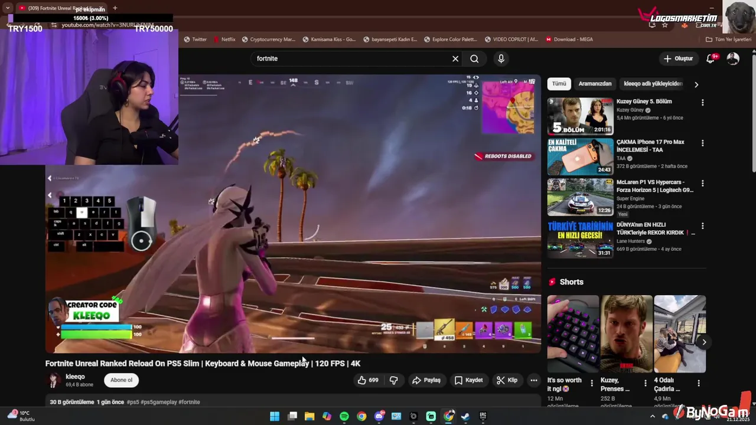The height and width of the screenshot is (425, 756).
Task: Open File Explorer from the taskbar
Action: (x=309, y=416)
